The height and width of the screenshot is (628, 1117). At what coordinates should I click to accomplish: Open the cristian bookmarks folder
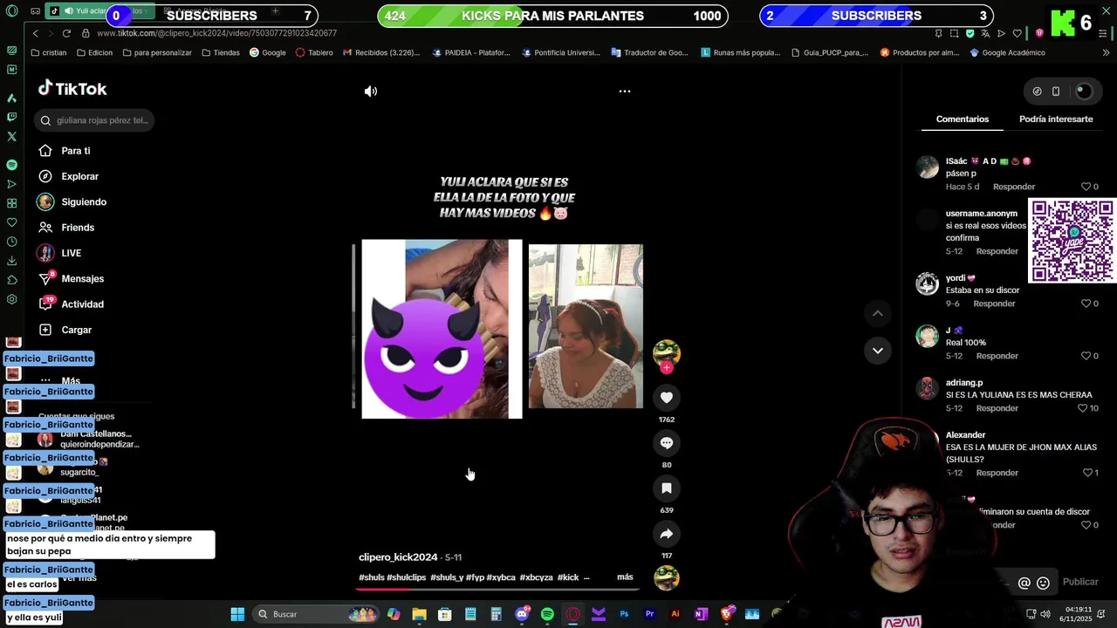pos(48,52)
